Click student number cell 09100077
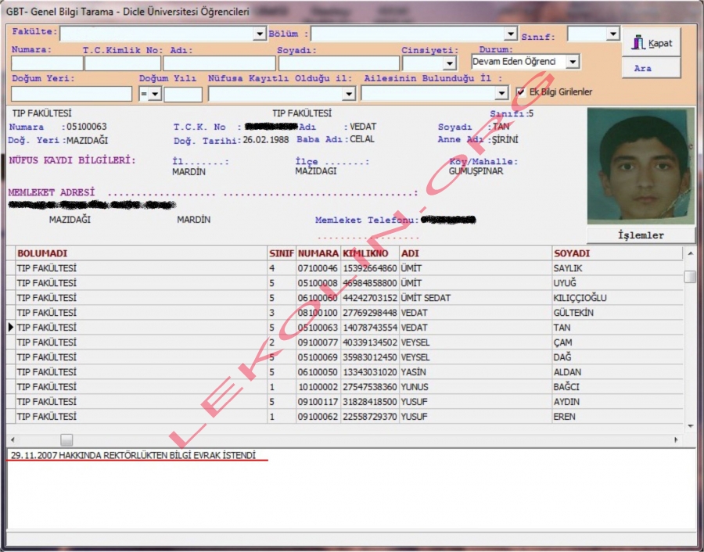Viewport: 704px width, 552px height. (318, 342)
